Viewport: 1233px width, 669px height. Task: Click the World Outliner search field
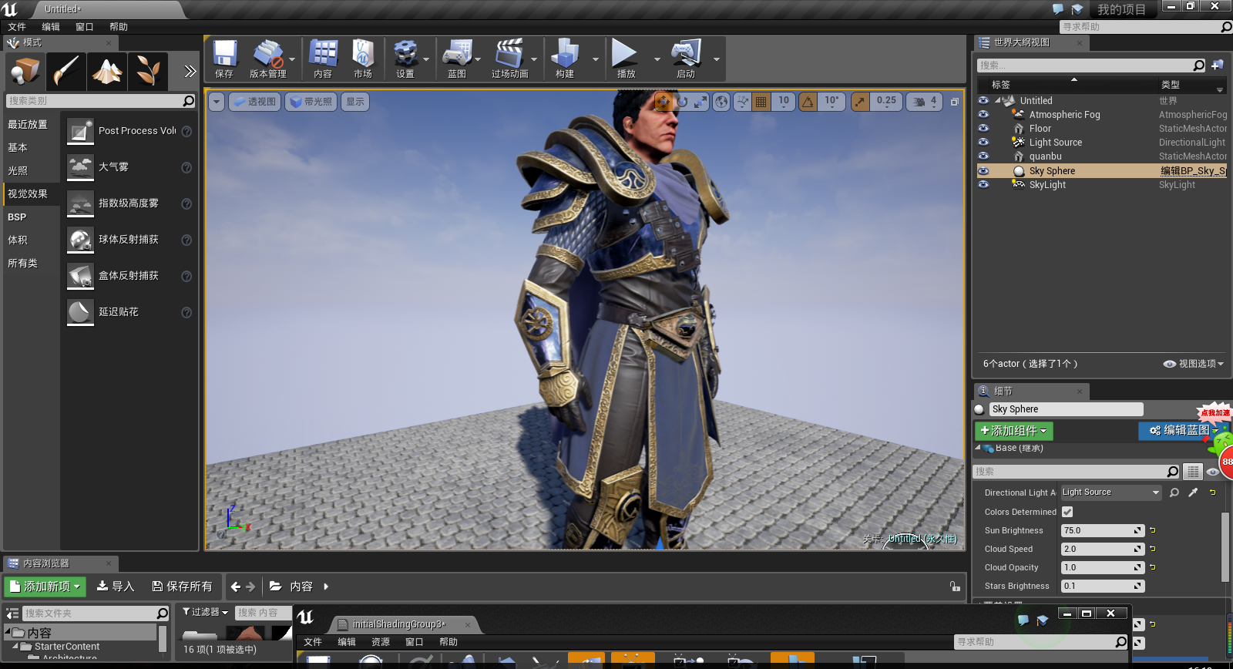[x=1091, y=66]
